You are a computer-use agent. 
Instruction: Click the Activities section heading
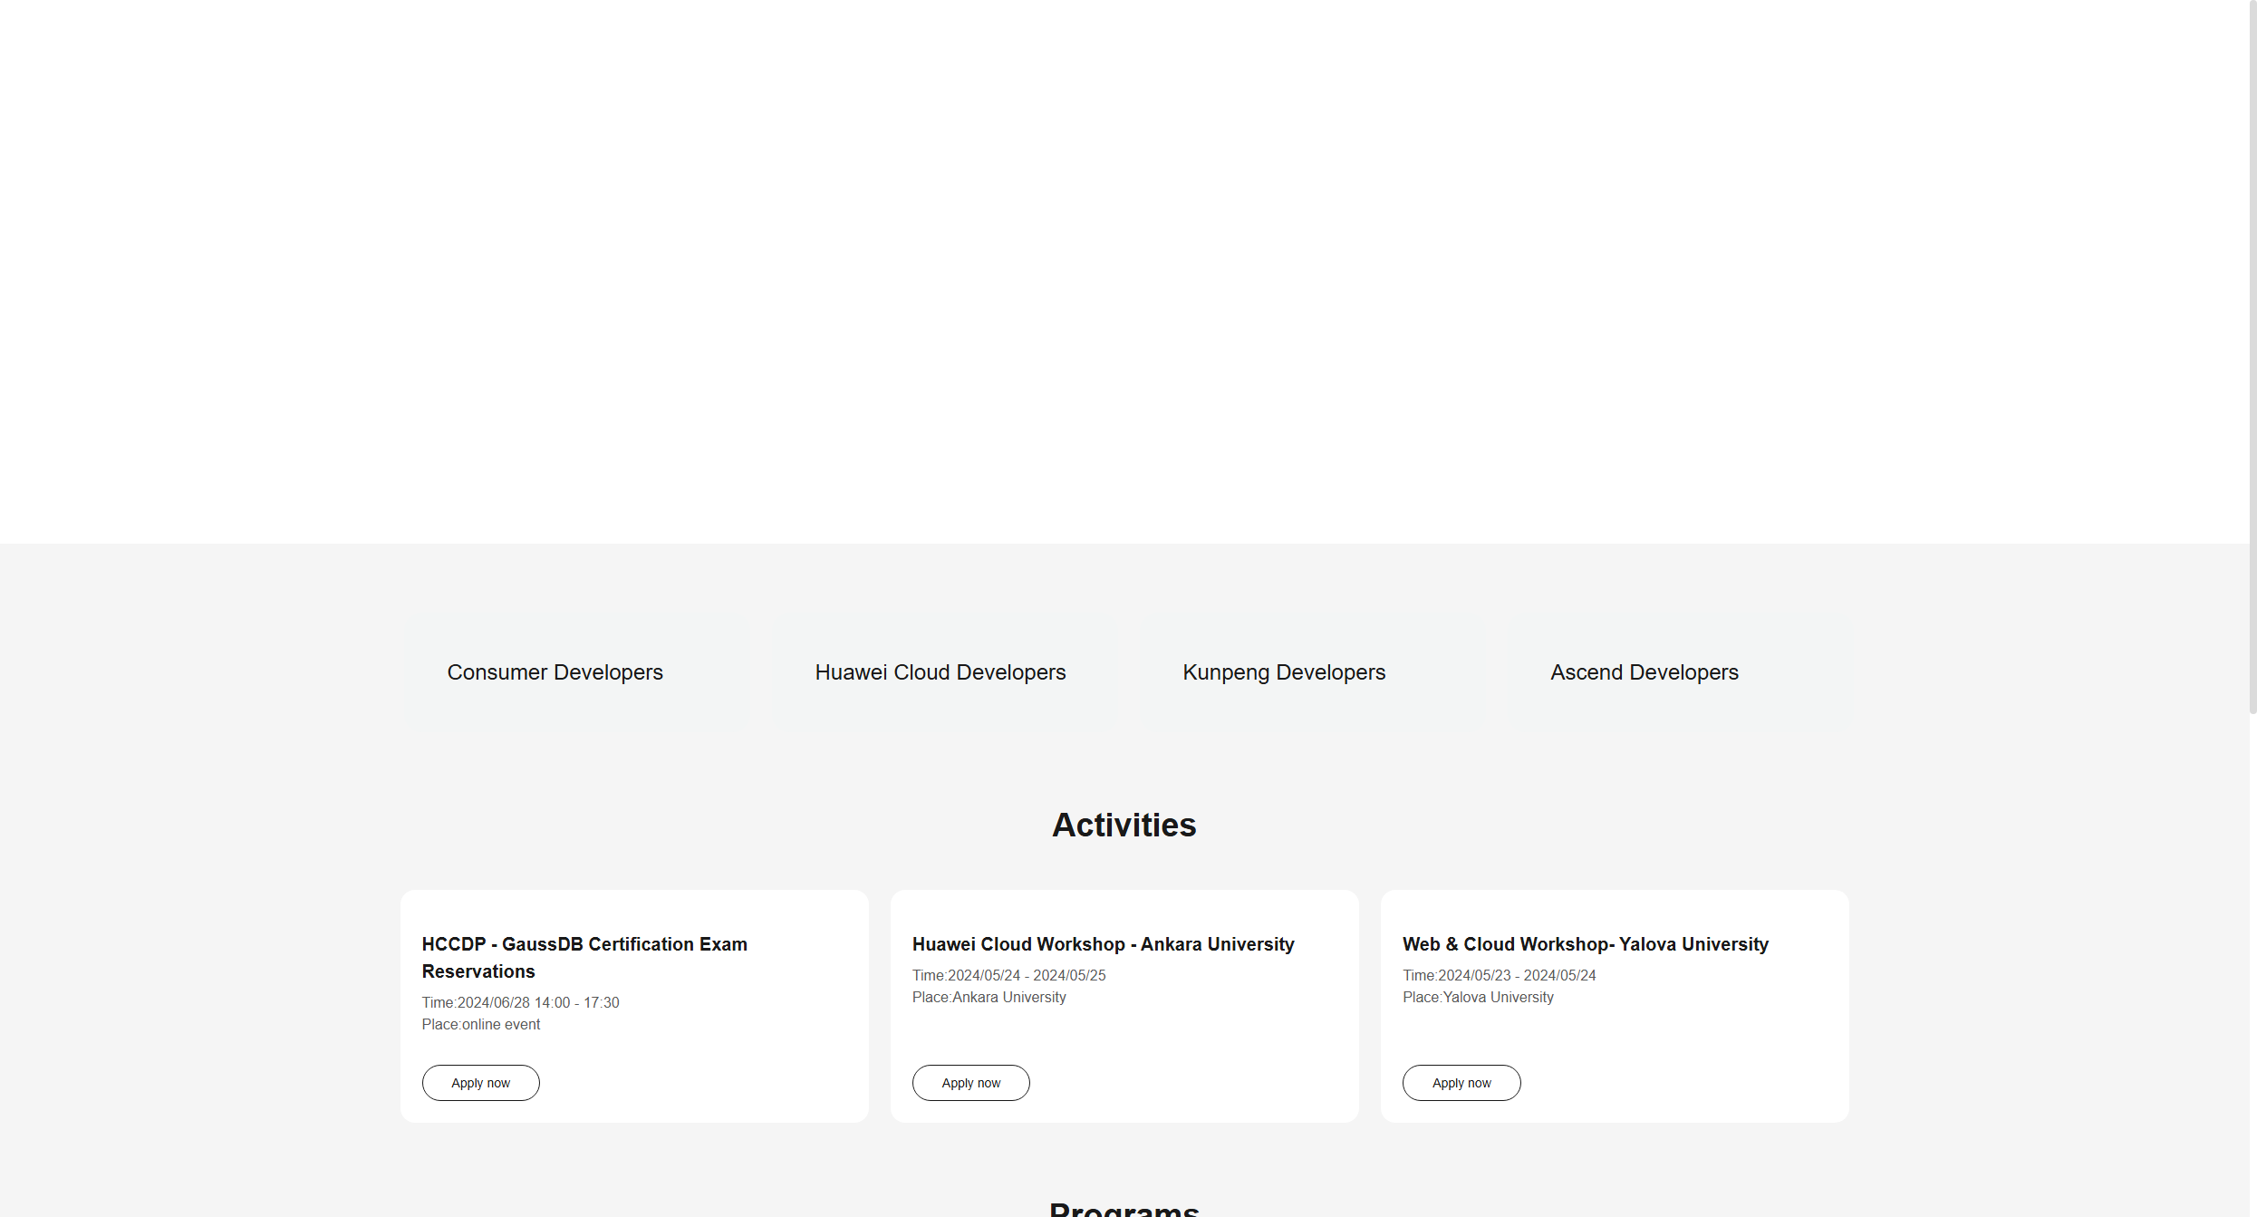click(x=1124, y=826)
